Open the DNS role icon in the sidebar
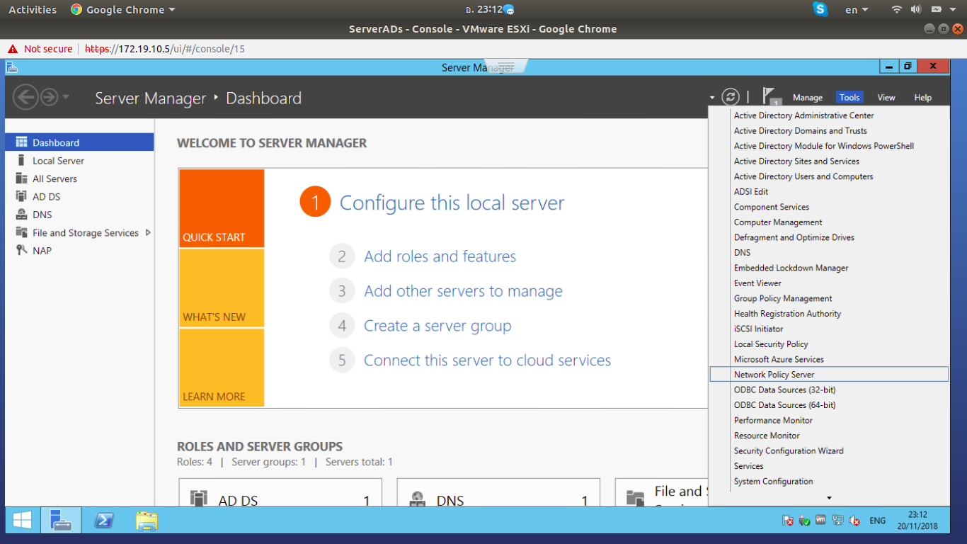The image size is (967, 544). pyautogui.click(x=21, y=215)
